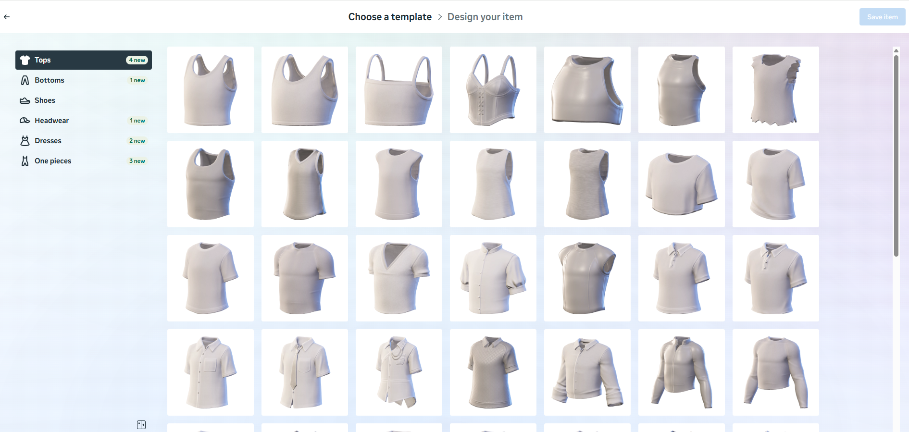Click the One pieces jumpsuit icon
Viewport: 909px width, 432px height.
click(x=25, y=161)
